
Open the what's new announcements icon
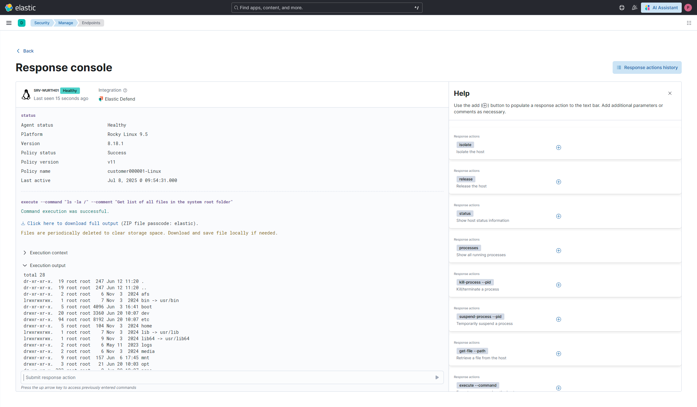pyautogui.click(x=634, y=7)
